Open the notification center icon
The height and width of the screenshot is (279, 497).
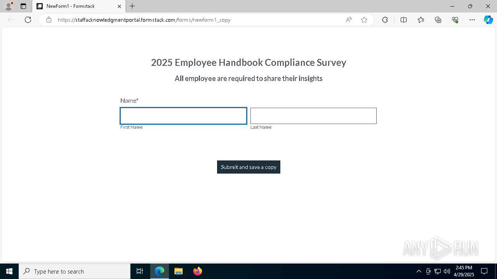pos(484,271)
